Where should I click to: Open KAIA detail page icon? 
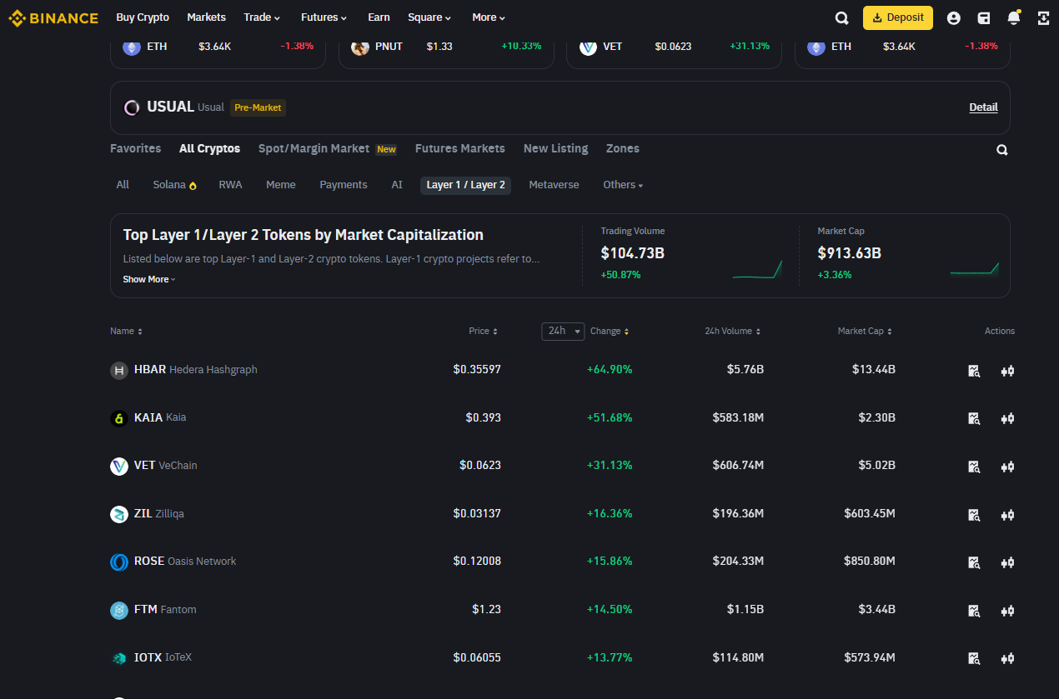[x=973, y=418]
